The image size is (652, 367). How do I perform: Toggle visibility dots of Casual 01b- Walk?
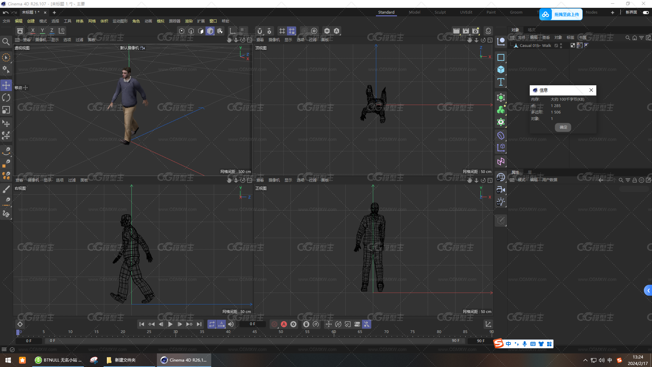coord(561,46)
